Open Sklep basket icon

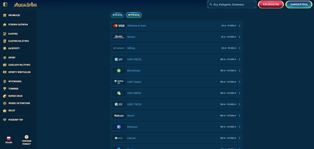click(x=5, y=110)
